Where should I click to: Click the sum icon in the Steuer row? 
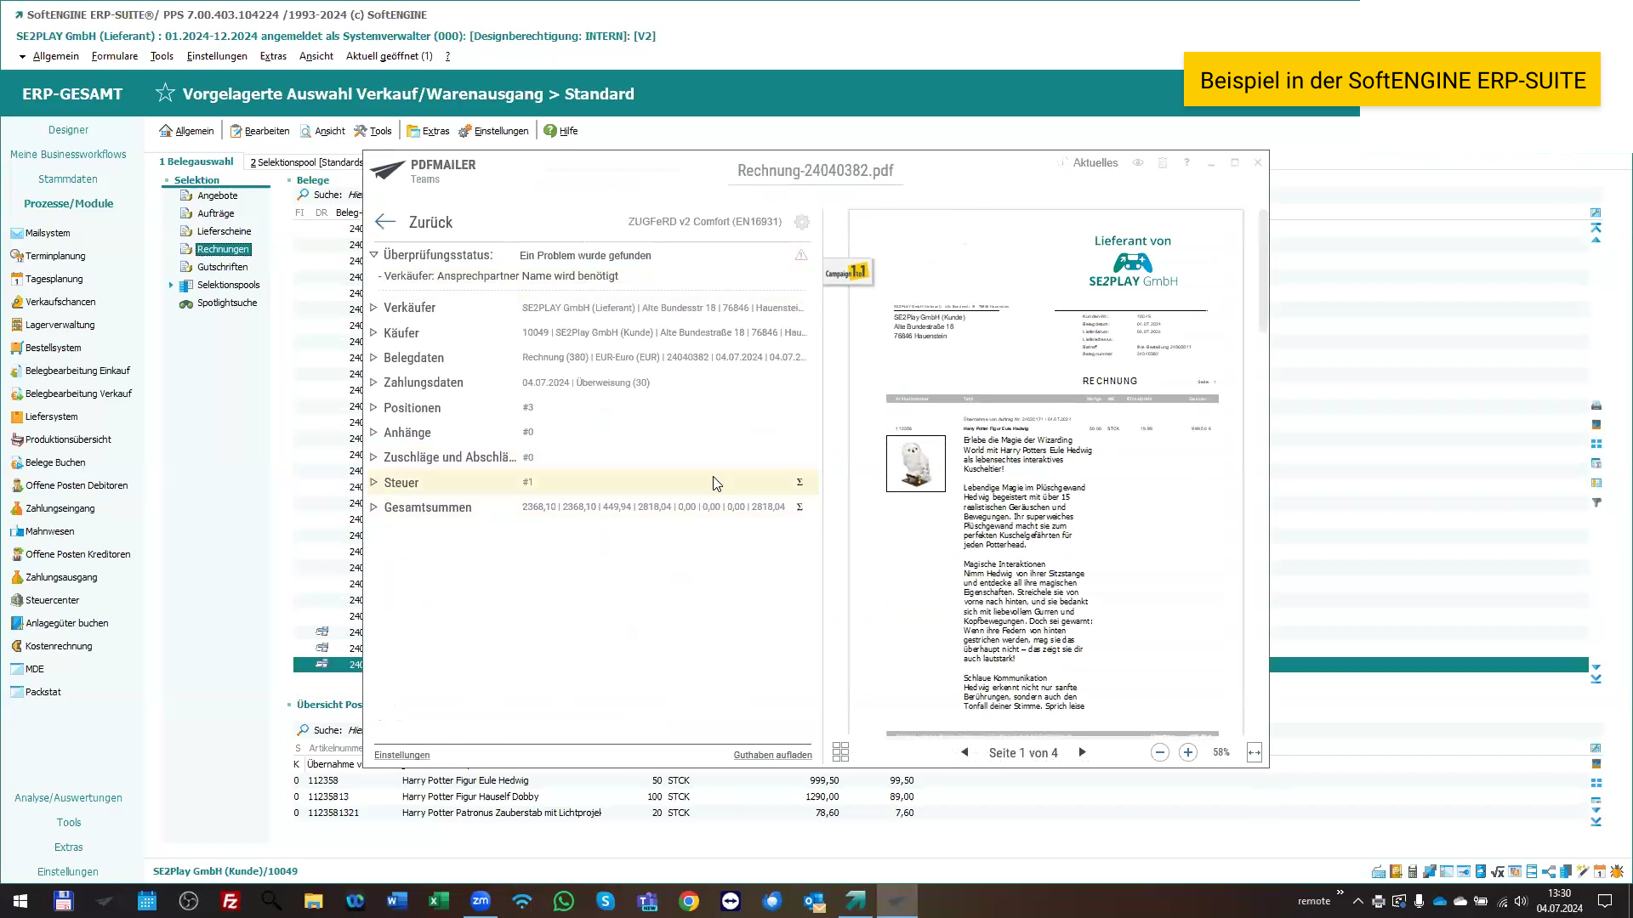pos(799,482)
